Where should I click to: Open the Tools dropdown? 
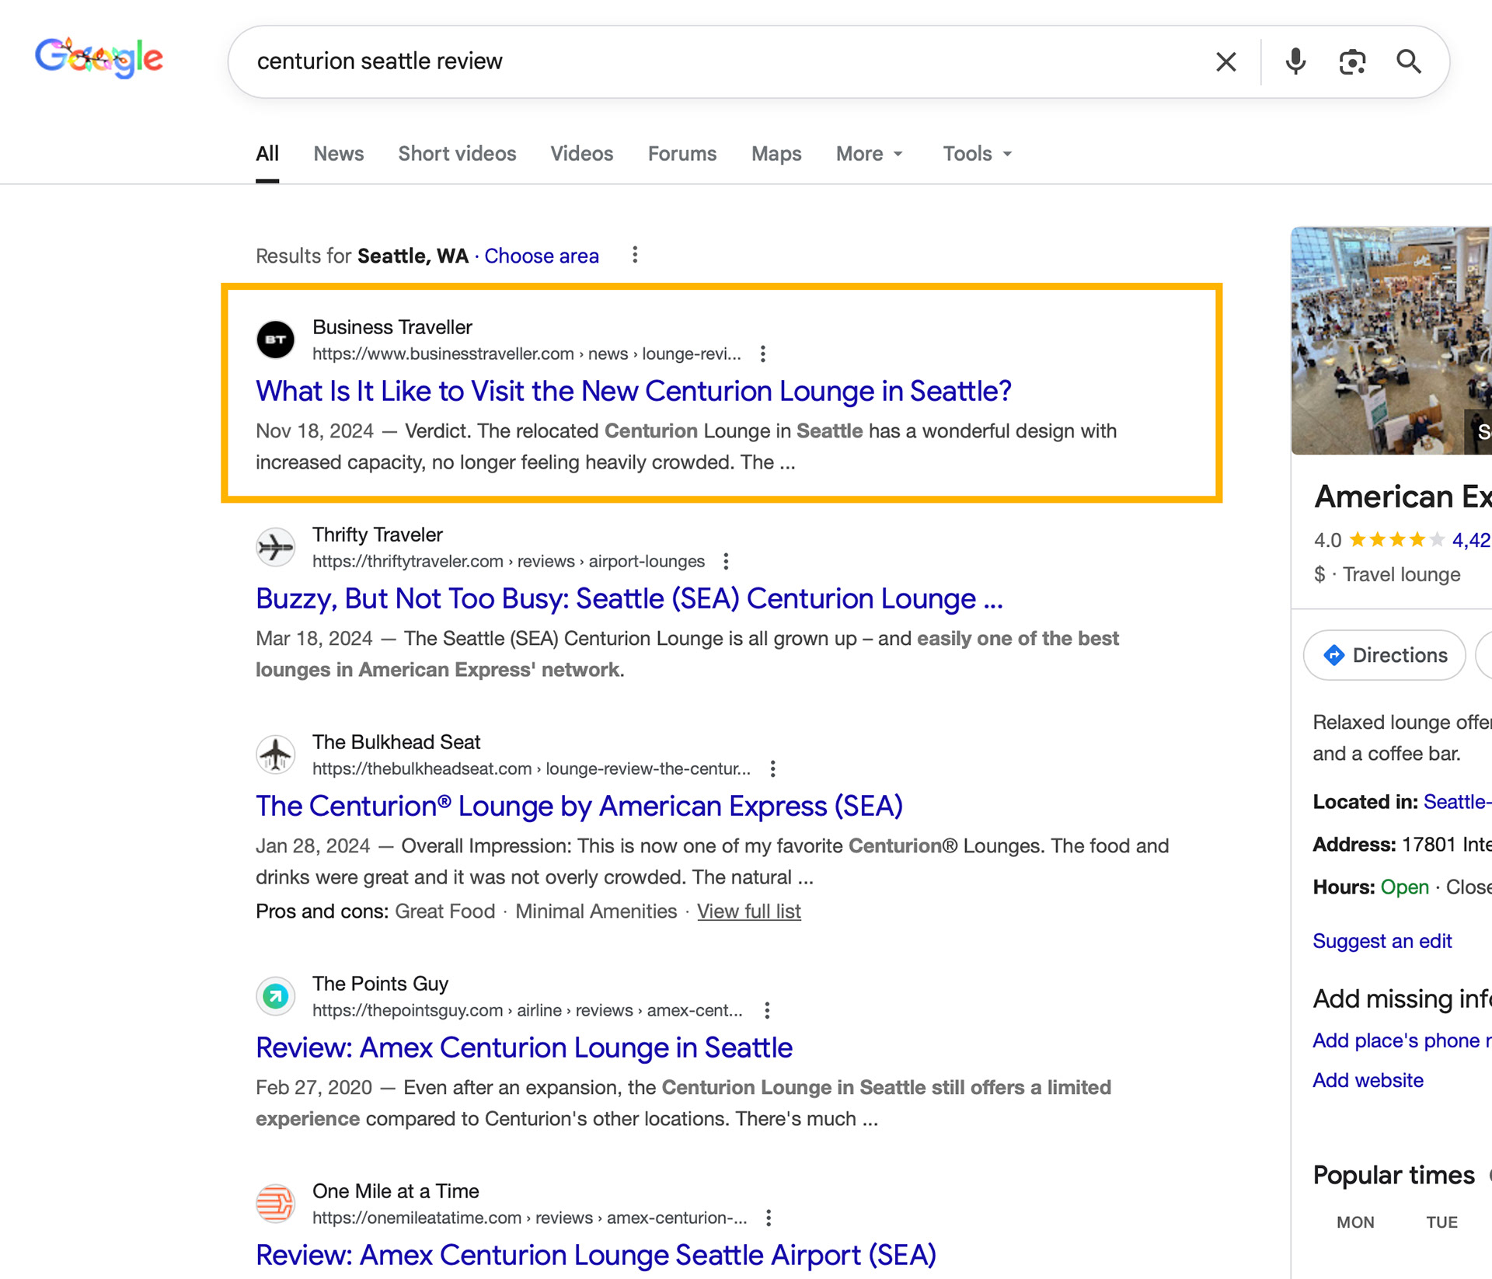(x=977, y=154)
